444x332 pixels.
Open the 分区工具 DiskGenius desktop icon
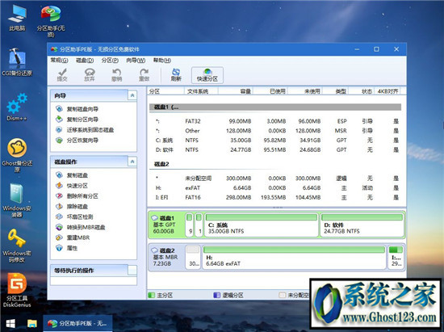coord(17,290)
